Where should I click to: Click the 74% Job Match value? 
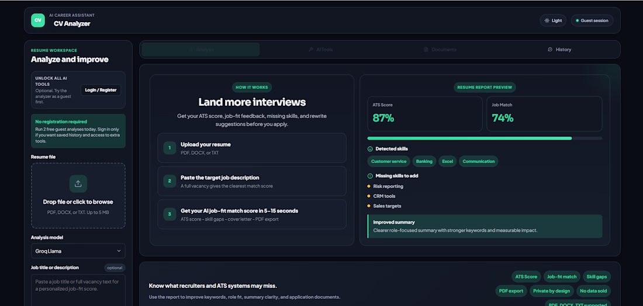coord(503,118)
